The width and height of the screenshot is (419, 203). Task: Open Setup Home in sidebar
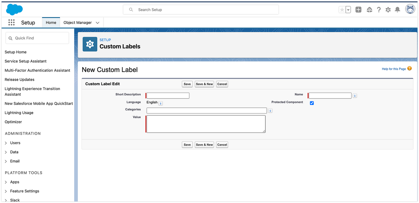pyautogui.click(x=16, y=52)
